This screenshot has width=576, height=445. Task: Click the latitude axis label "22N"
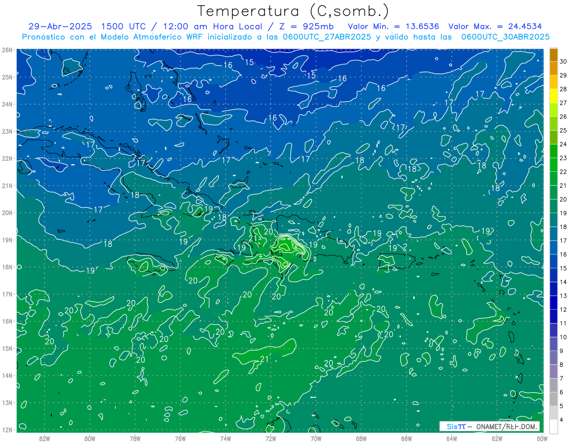[7, 158]
